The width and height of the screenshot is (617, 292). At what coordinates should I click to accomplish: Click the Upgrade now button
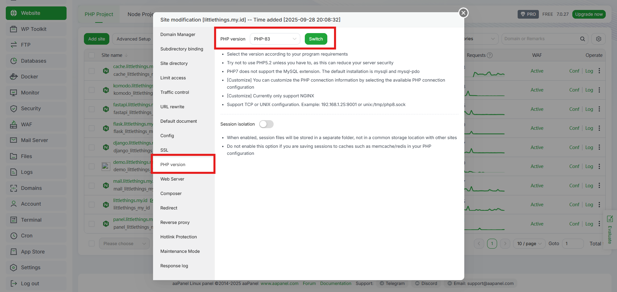tap(589, 14)
